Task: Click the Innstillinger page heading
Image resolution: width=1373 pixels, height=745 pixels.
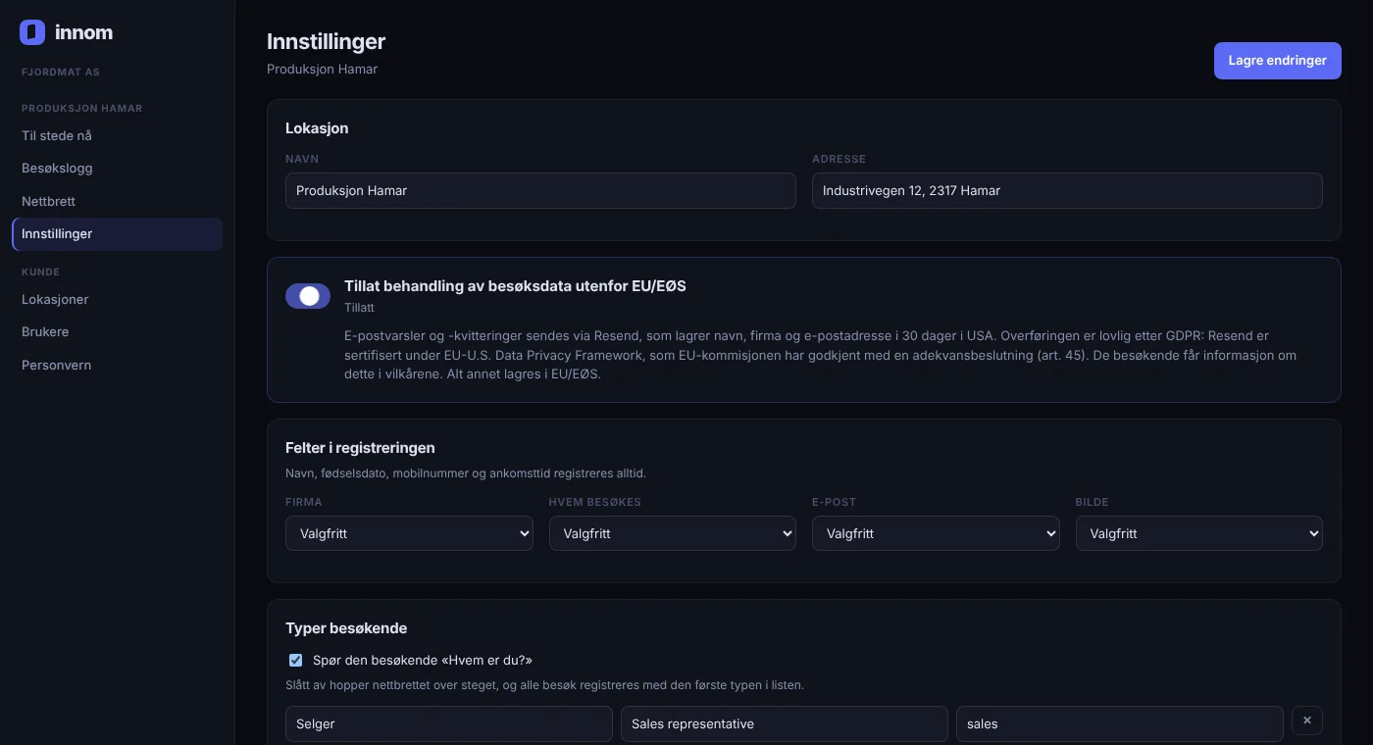Action: [327, 41]
